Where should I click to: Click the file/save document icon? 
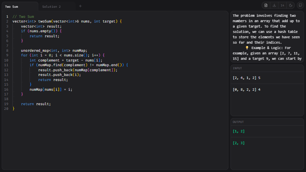point(266,5)
